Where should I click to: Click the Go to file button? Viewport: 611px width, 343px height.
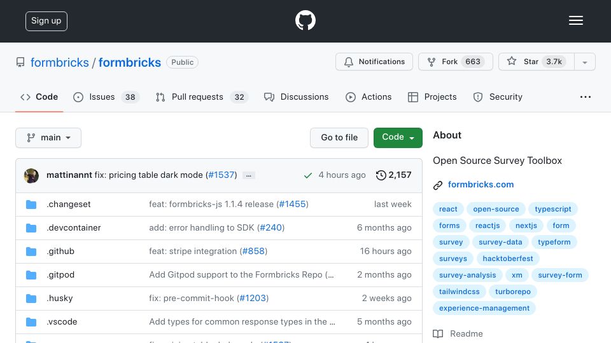click(x=339, y=138)
